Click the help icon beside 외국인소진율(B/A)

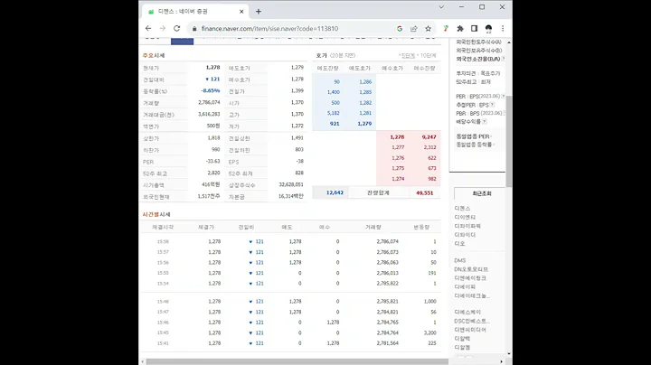pos(504,59)
